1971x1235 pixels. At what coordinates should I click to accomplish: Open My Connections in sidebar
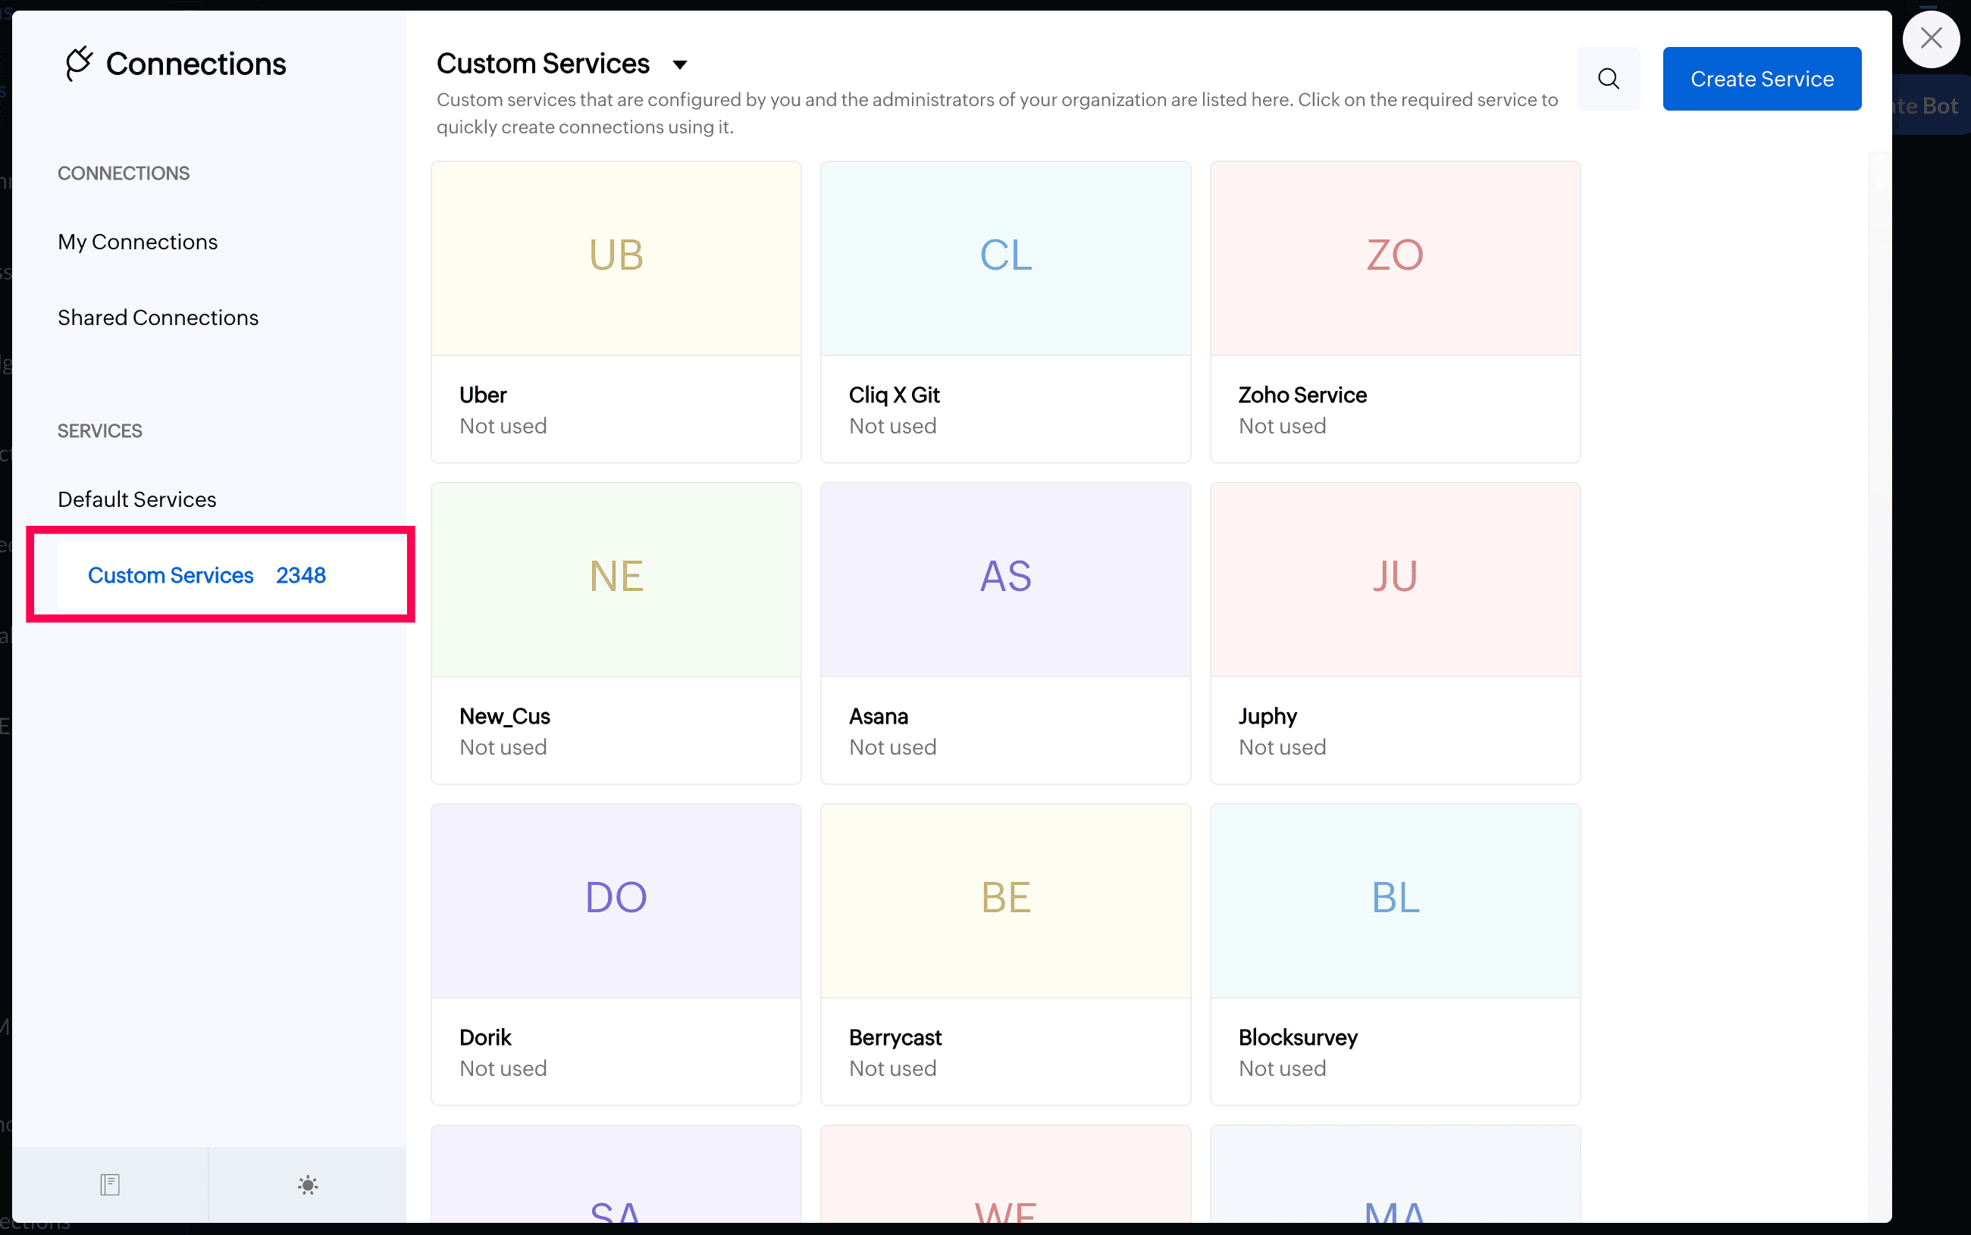(137, 242)
